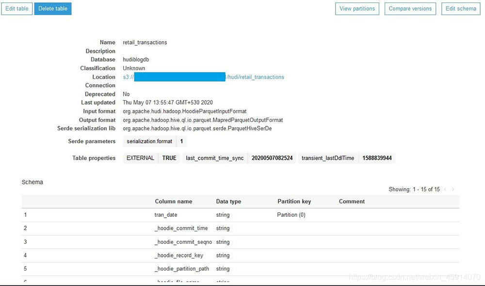Go to next schema page arrow
This screenshot has width=485, height=286.
(453, 189)
